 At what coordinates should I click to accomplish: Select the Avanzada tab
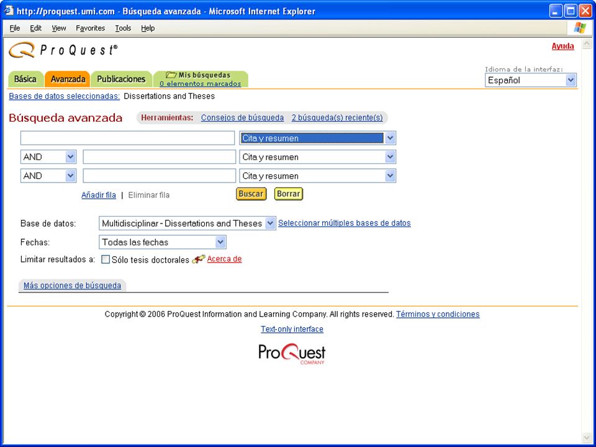tap(68, 79)
